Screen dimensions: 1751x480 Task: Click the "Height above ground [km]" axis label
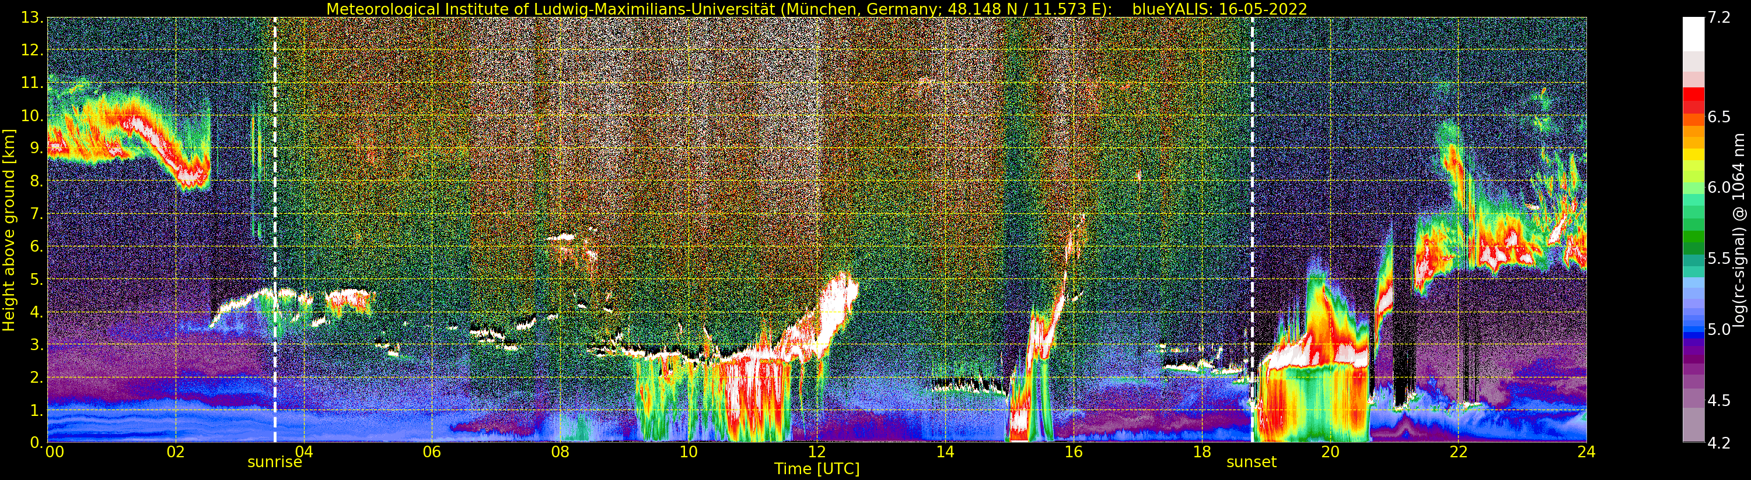9,230
